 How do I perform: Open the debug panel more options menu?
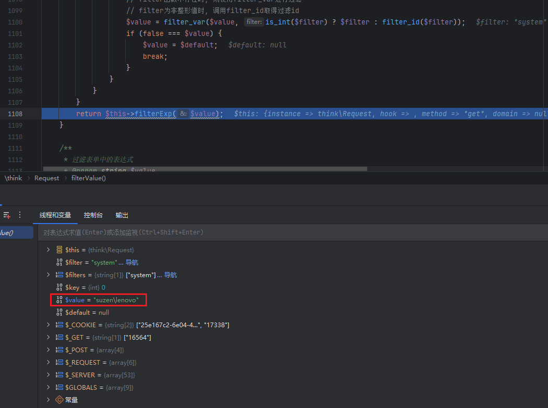pos(20,215)
